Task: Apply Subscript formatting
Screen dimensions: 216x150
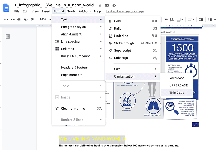Action: pyautogui.click(x=133, y=58)
